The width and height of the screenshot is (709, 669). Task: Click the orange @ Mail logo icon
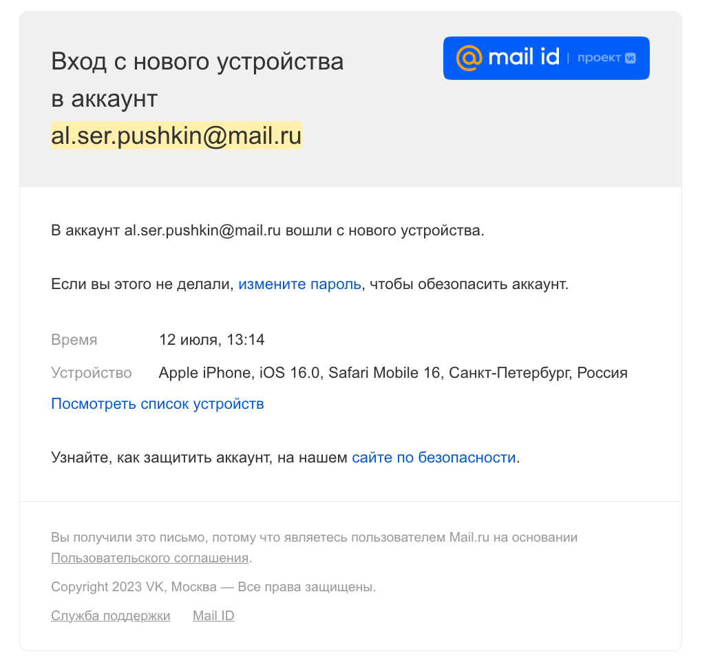(469, 58)
